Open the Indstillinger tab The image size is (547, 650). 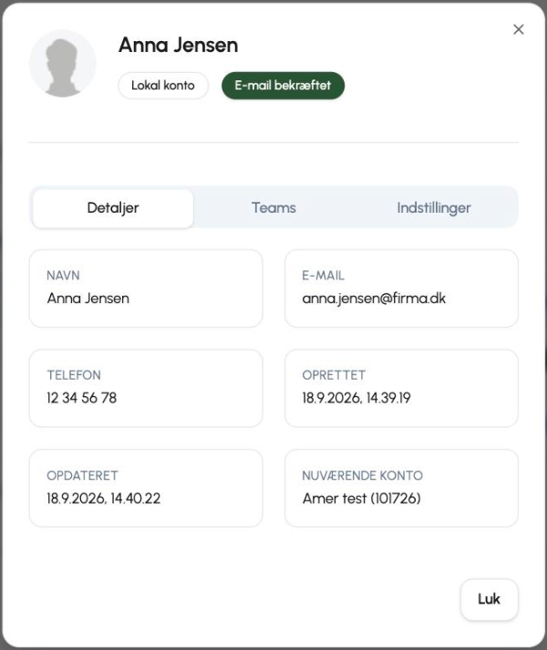pyautogui.click(x=434, y=207)
